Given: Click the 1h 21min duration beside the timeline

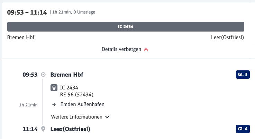Looking at the screenshot, I should click(28, 105).
